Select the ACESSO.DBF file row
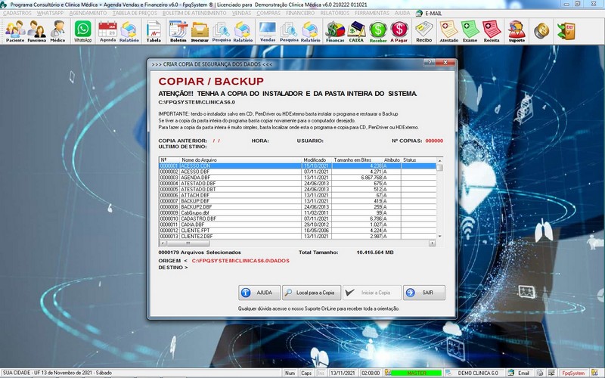 297,172
